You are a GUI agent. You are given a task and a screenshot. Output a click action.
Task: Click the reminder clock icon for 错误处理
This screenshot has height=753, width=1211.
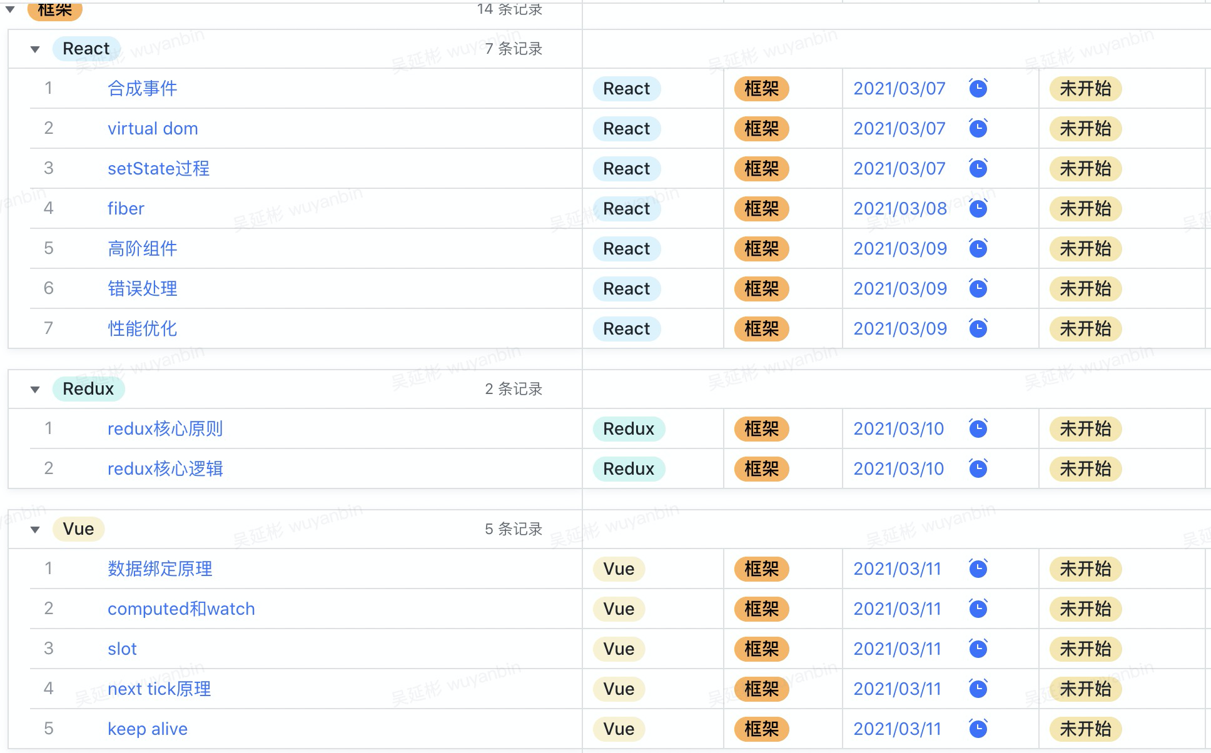(978, 288)
